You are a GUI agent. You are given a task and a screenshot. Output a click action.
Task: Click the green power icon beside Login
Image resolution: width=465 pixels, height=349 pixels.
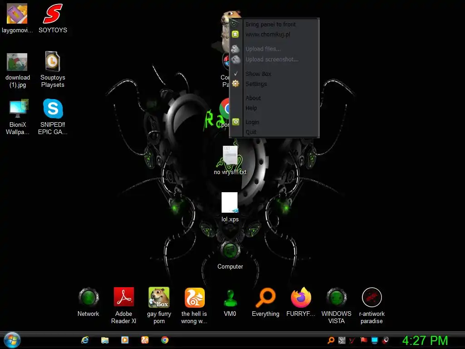236,122
